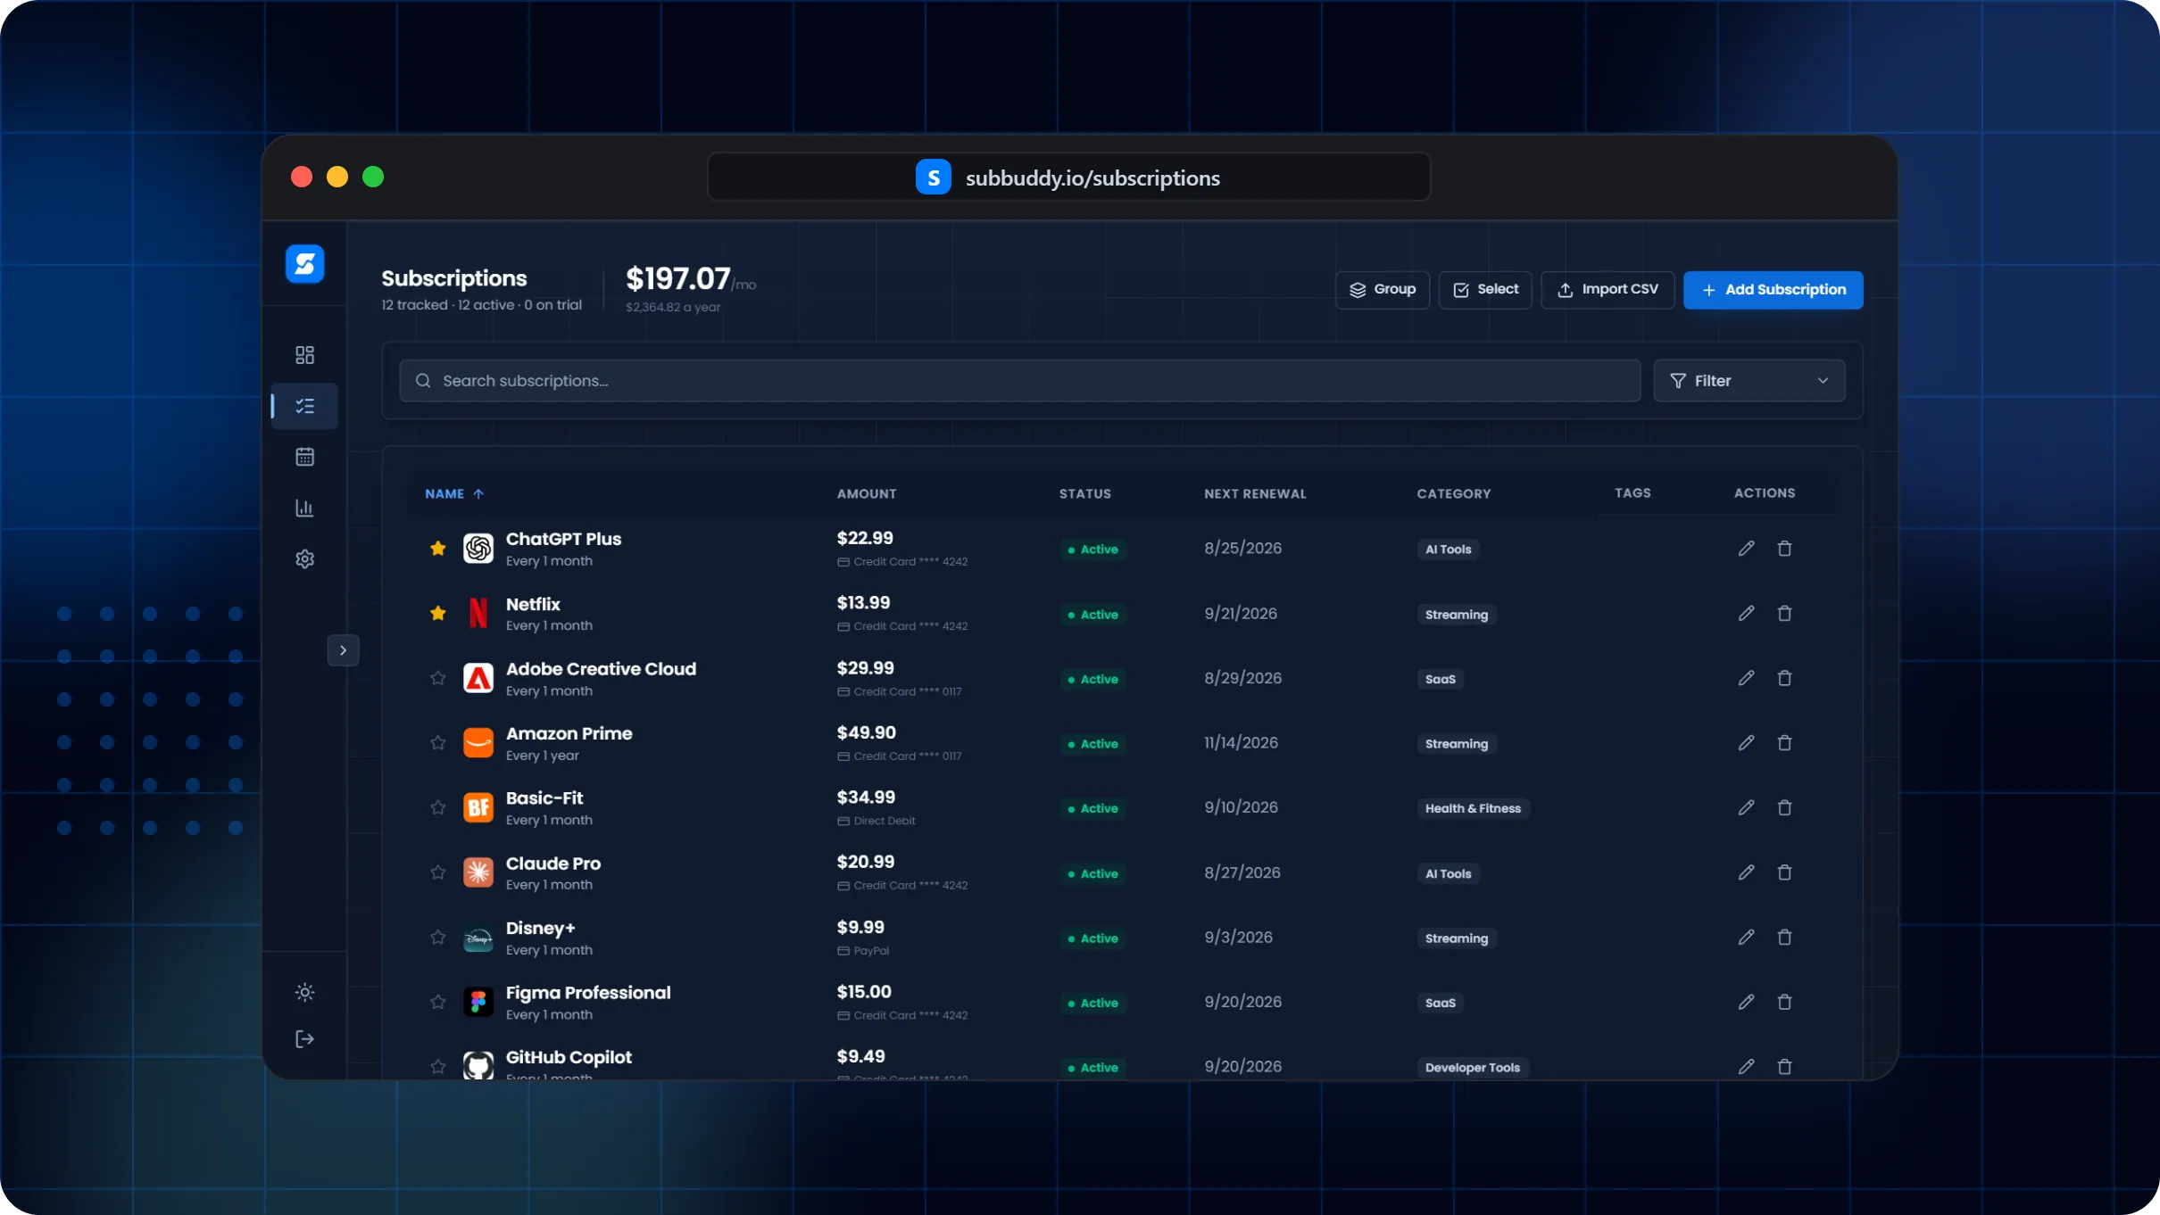Screen dimensions: 2160x1215
Task: Click the Netflix logo thumbnail
Action: click(x=478, y=614)
